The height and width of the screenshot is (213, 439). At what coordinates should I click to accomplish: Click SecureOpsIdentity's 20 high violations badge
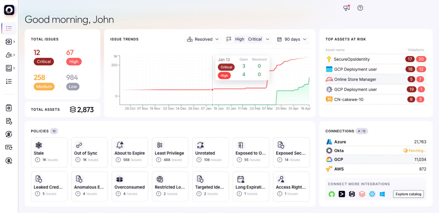421,59
